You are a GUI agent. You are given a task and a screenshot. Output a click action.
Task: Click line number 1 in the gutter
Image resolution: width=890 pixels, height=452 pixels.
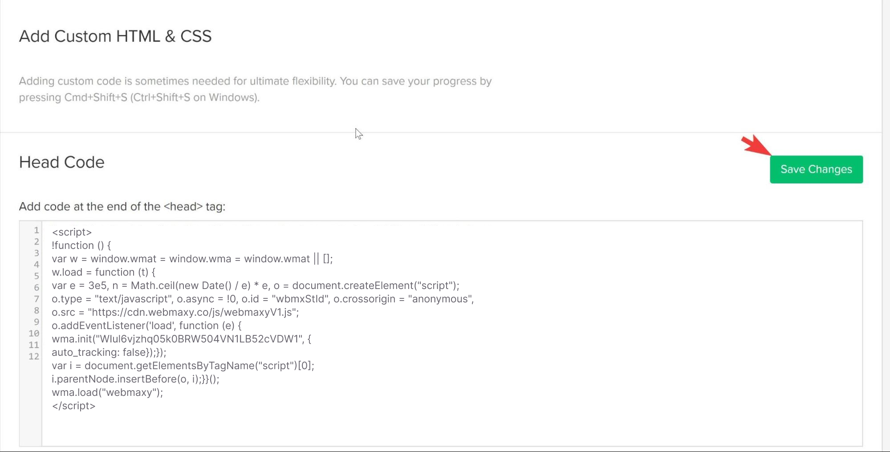(36, 231)
